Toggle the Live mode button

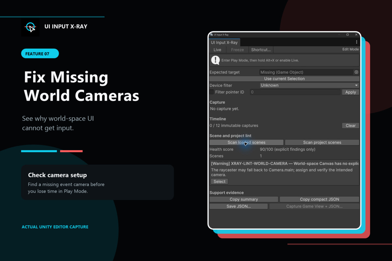click(217, 50)
